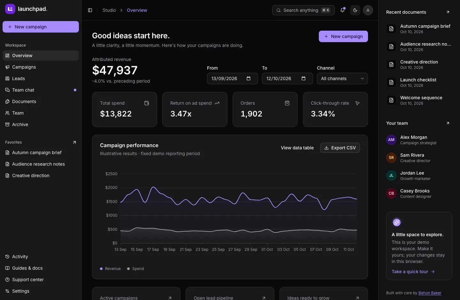Open Recent documents arrow link

click(448, 12)
